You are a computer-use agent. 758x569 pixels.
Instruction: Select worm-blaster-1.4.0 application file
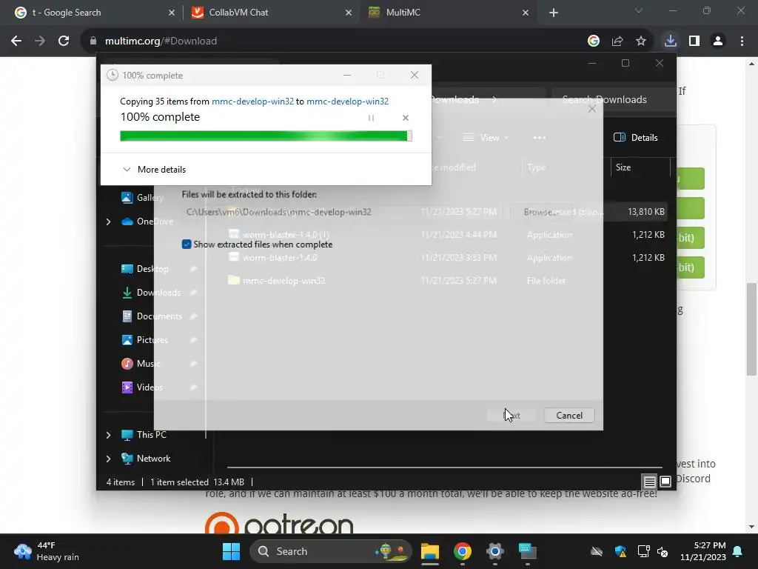coord(279,258)
